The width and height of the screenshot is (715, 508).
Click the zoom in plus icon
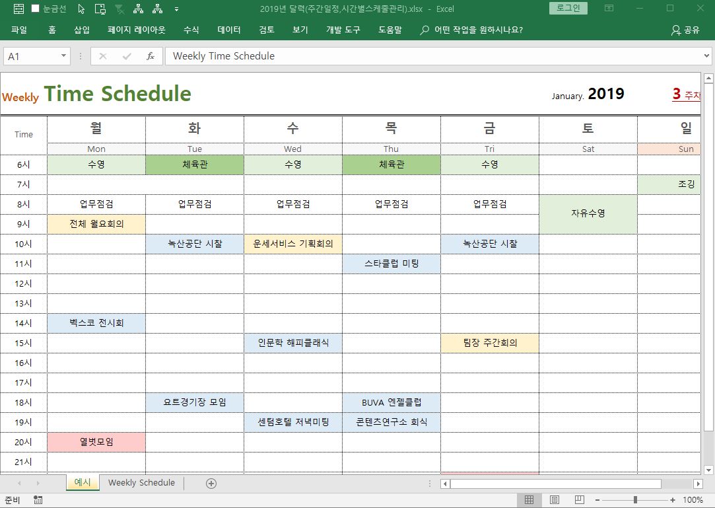tap(673, 500)
